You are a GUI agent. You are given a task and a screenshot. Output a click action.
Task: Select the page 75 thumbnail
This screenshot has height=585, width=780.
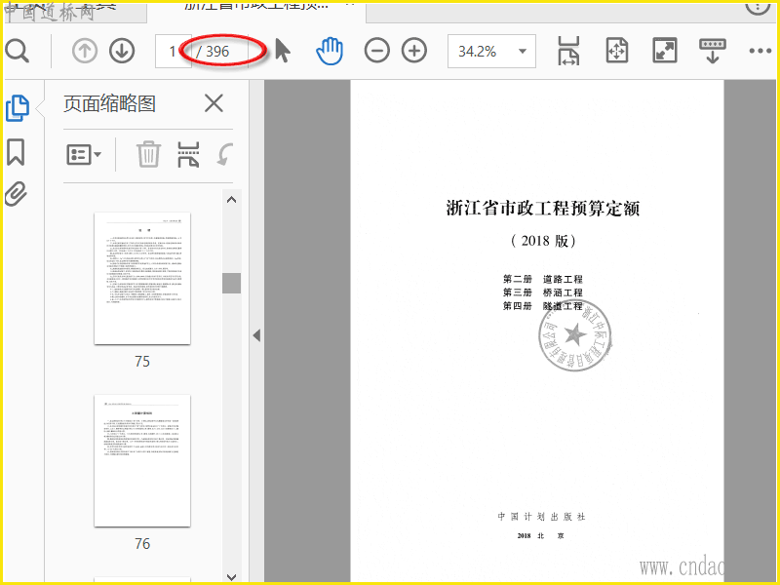click(142, 279)
